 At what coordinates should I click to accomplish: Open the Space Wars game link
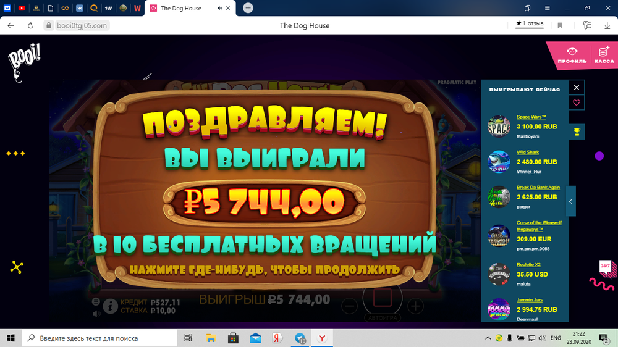tap(531, 117)
